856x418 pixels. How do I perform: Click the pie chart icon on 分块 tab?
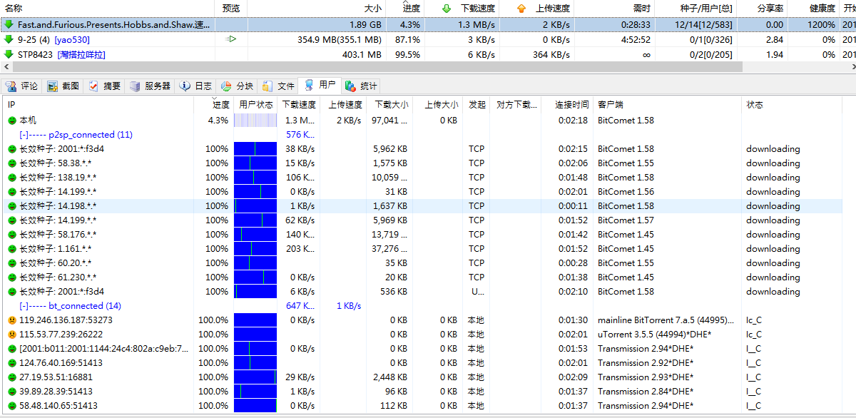pyautogui.click(x=226, y=86)
